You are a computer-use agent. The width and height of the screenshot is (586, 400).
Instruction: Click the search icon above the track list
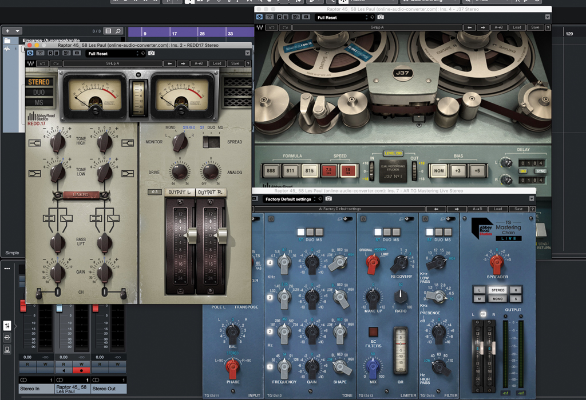coord(118,31)
